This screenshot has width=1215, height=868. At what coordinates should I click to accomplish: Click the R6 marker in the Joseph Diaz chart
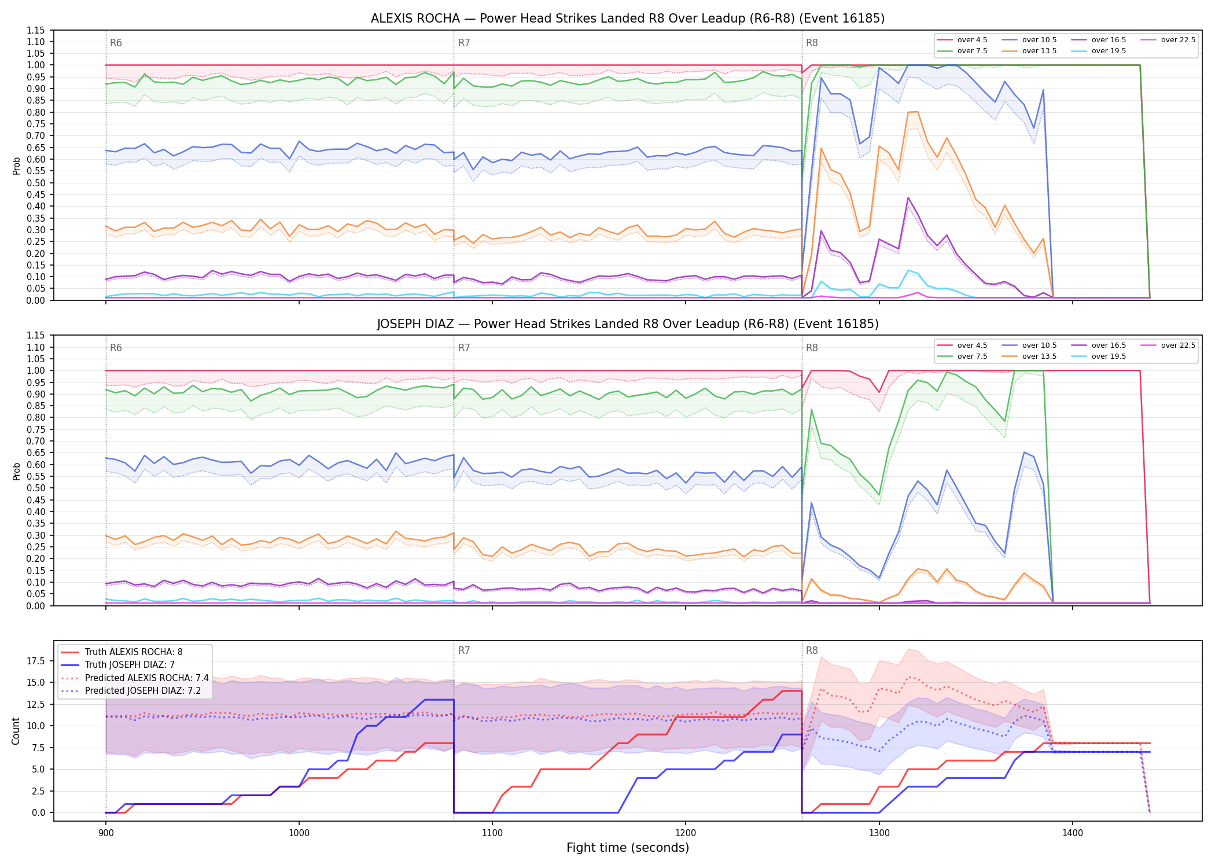coord(116,348)
